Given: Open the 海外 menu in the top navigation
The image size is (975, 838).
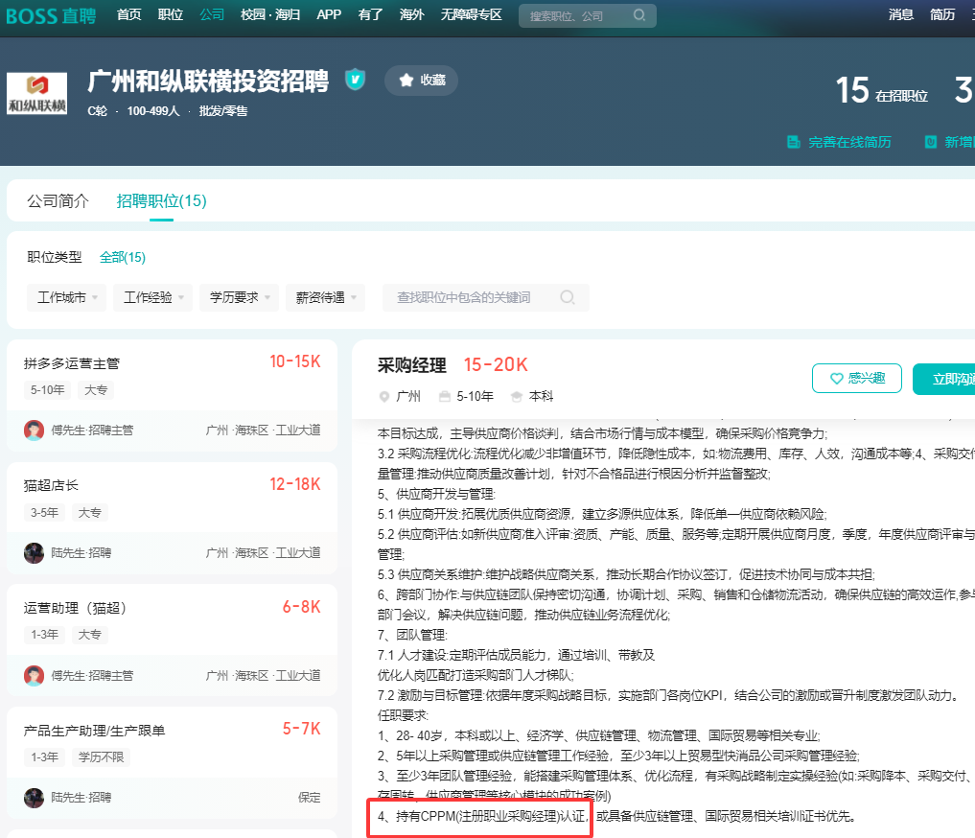Looking at the screenshot, I should [x=411, y=14].
